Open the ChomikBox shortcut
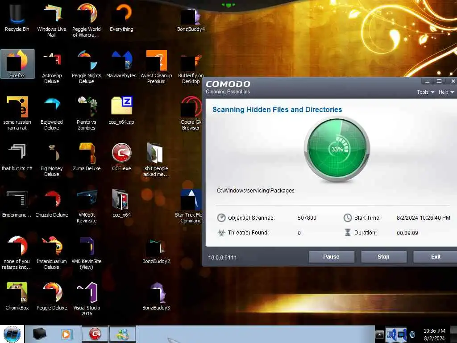The height and width of the screenshot is (343, 457). pyautogui.click(x=17, y=296)
